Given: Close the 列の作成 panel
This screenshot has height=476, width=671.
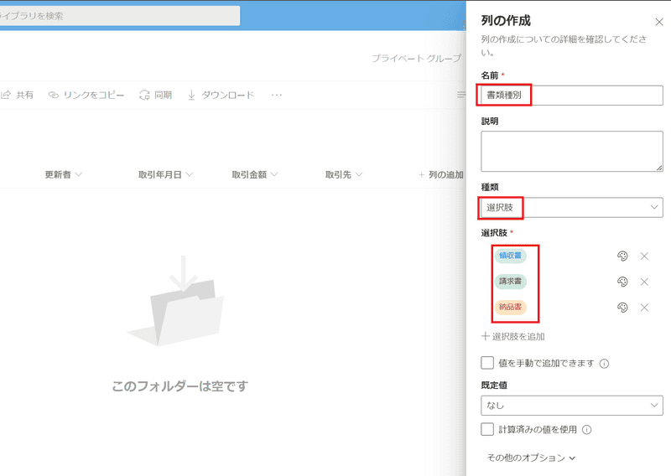Looking at the screenshot, I should 658,23.
